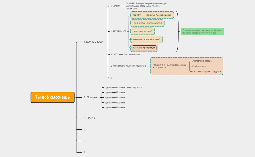Select the highlighted "Расскажи про продукт" node
The height and width of the screenshot is (157, 255).
[144, 48]
